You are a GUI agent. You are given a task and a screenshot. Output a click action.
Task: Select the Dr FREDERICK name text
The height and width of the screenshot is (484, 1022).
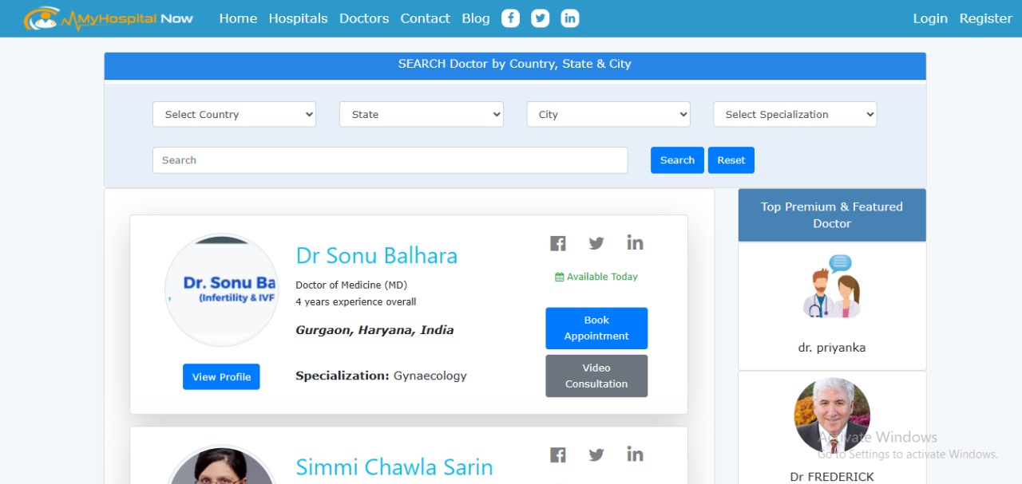[832, 477]
